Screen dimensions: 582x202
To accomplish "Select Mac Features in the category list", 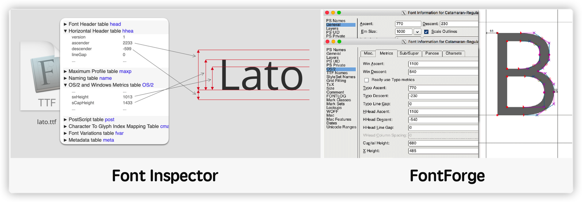I will (339, 119).
